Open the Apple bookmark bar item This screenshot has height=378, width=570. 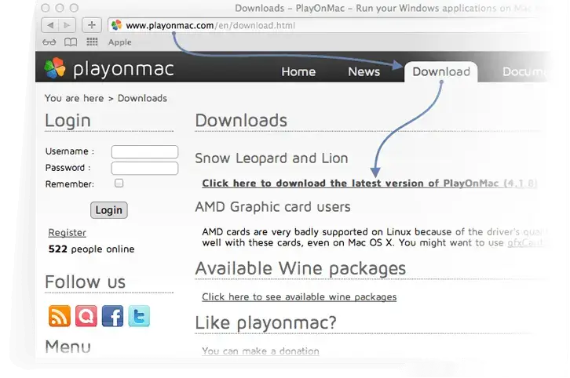(x=119, y=42)
